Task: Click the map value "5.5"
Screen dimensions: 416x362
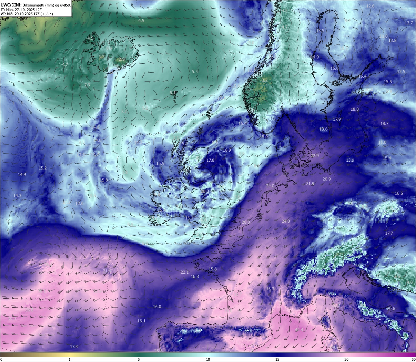Action: (195, 71)
